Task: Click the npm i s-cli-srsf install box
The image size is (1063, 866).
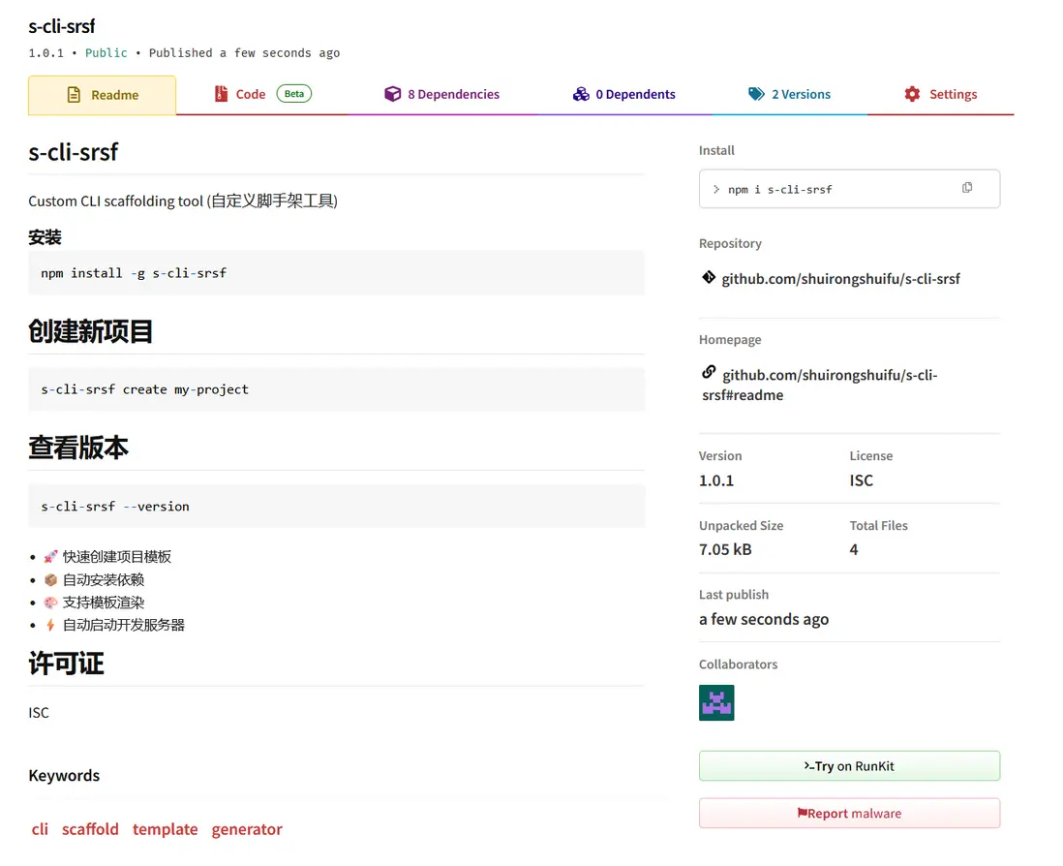Action: click(x=849, y=189)
